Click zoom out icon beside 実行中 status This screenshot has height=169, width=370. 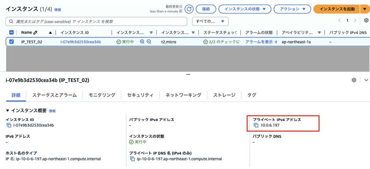click(x=149, y=42)
